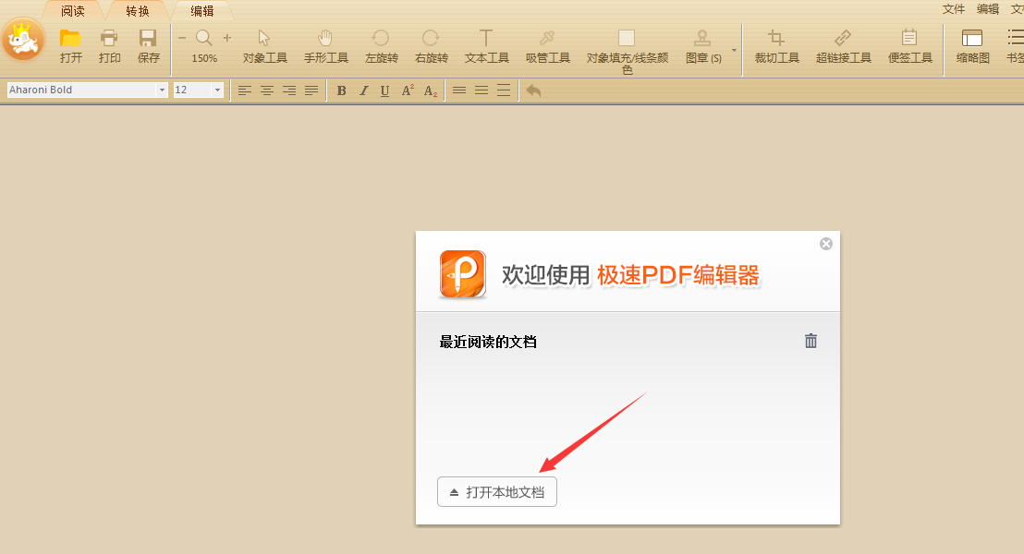Zoom in using the plus control

click(x=226, y=39)
